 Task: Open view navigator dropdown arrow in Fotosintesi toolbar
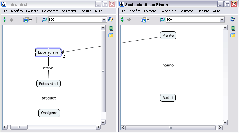pos(31,20)
